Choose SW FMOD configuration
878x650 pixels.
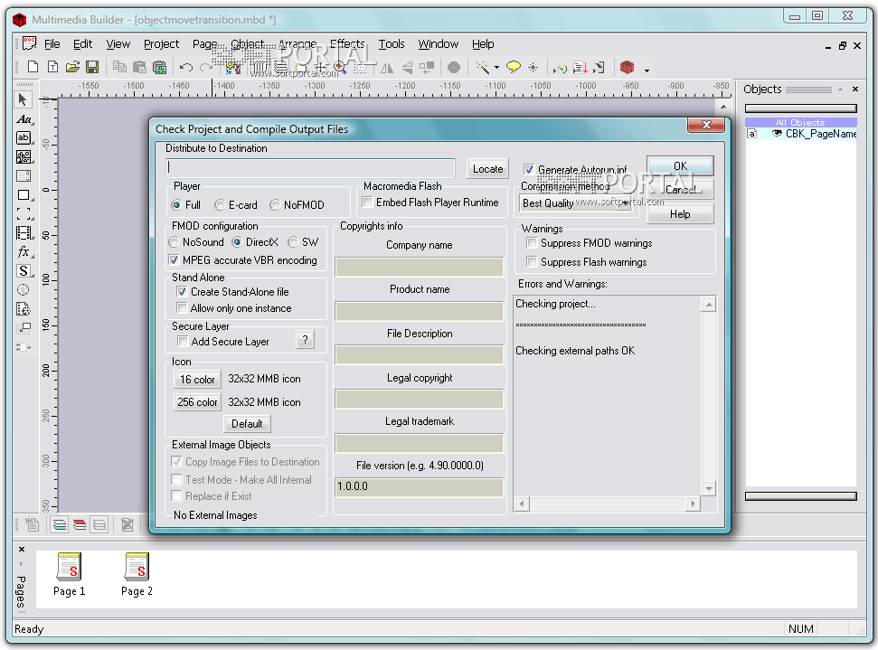[293, 242]
